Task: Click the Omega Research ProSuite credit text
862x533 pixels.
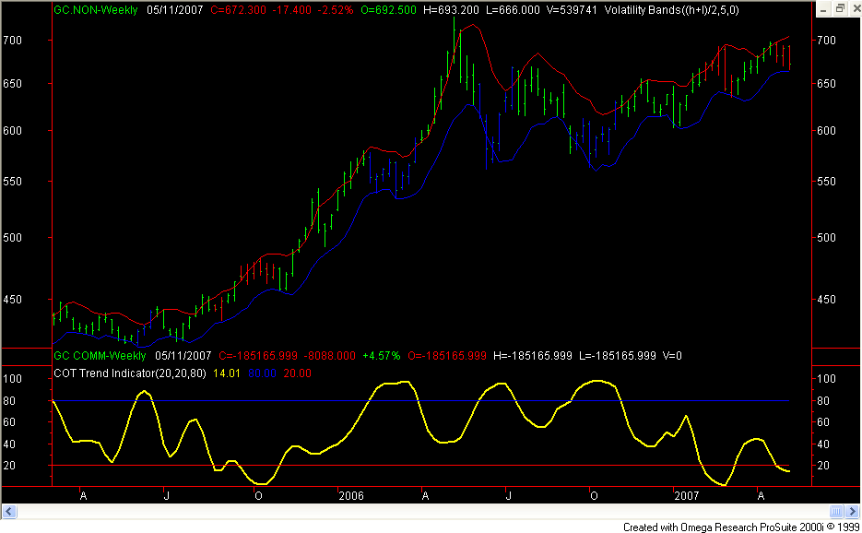Action: point(741,527)
